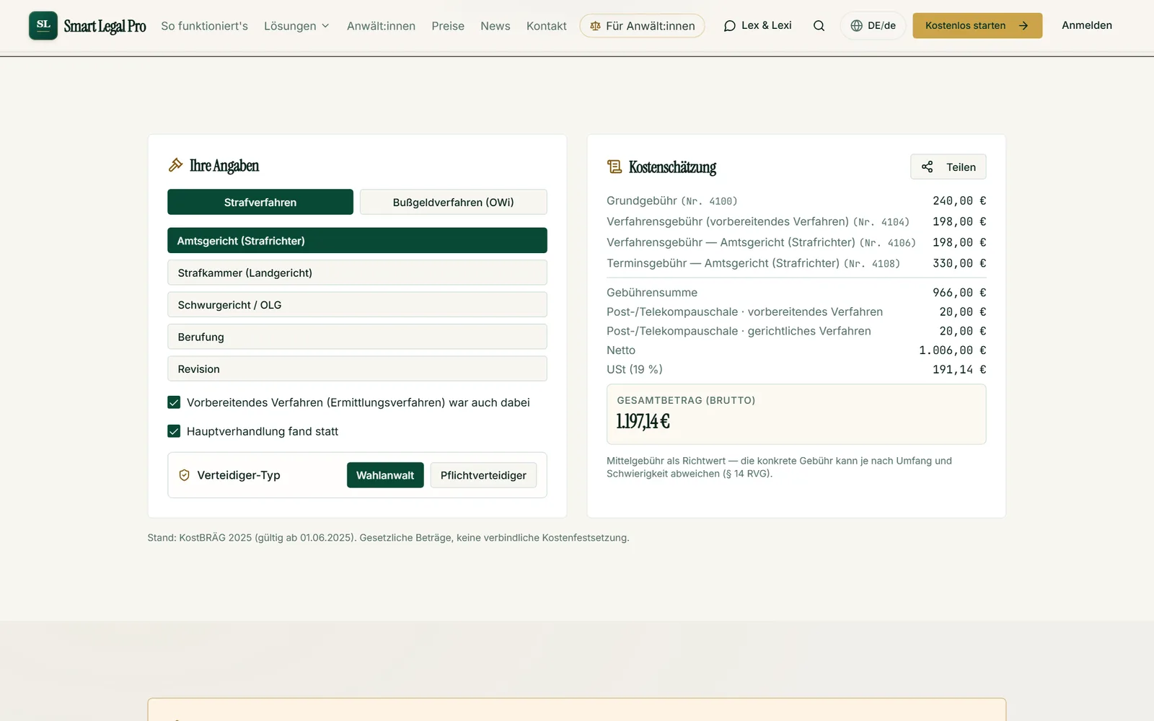Screen dimensions: 1154x721
Task: Click Smart Legal Pro brand name
Action: [105, 26]
